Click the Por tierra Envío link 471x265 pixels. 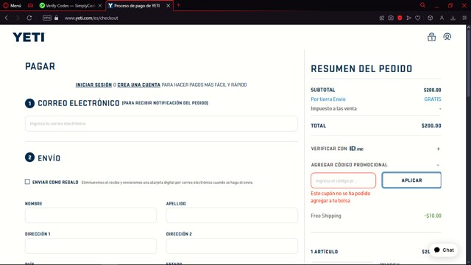click(x=328, y=99)
